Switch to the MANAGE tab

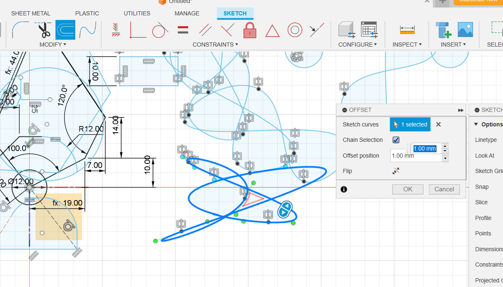coord(187,13)
